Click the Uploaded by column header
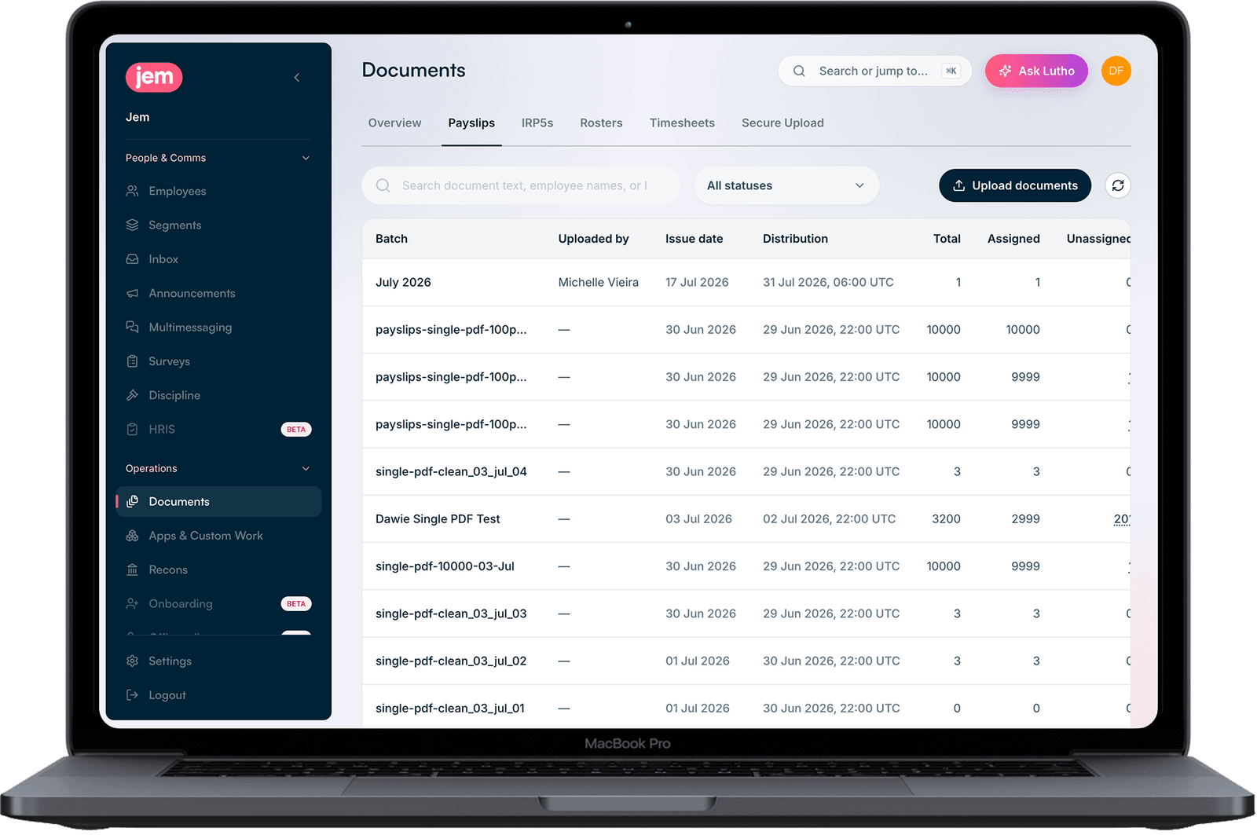This screenshot has height=835, width=1257. point(593,239)
